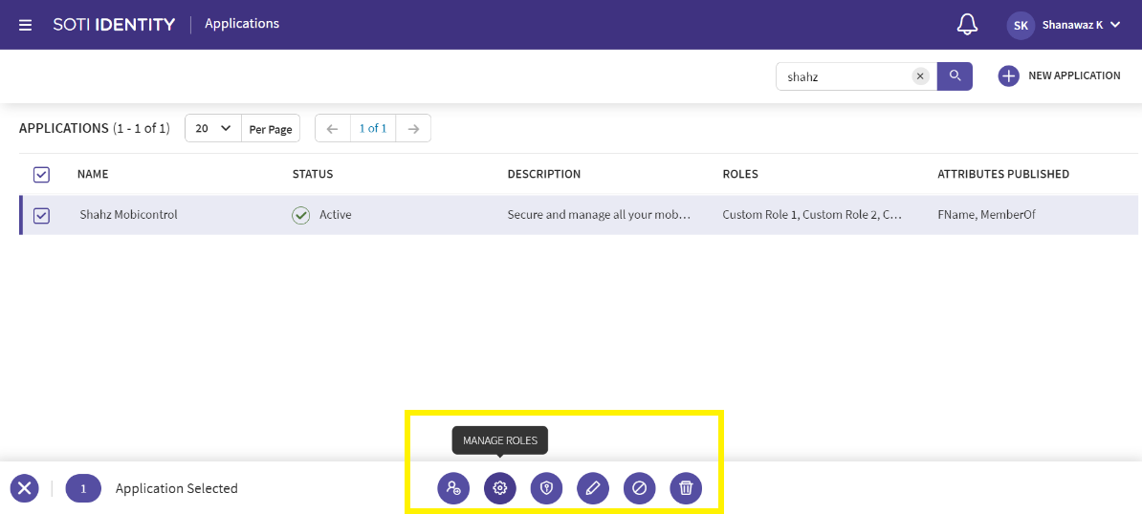The image size is (1142, 514).
Task: Expand the 20 per page dropdown
Action: (x=212, y=128)
